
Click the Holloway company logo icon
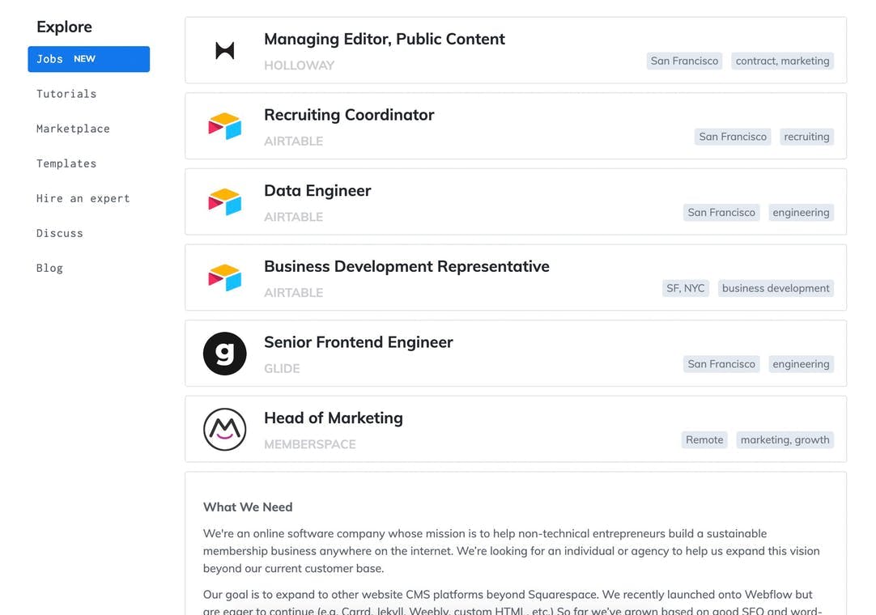coord(224,51)
